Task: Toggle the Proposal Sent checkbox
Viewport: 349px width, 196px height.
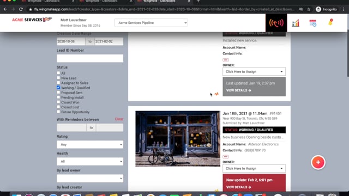Action: click(x=58, y=93)
